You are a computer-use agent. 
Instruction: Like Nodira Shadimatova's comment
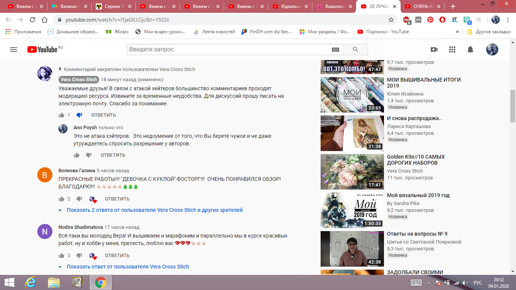point(61,256)
